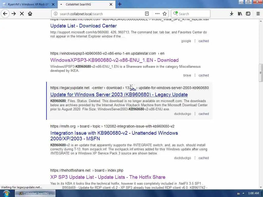Open cached link for Legacy Update result
The width and height of the screenshot is (263, 197).
[x=204, y=114]
